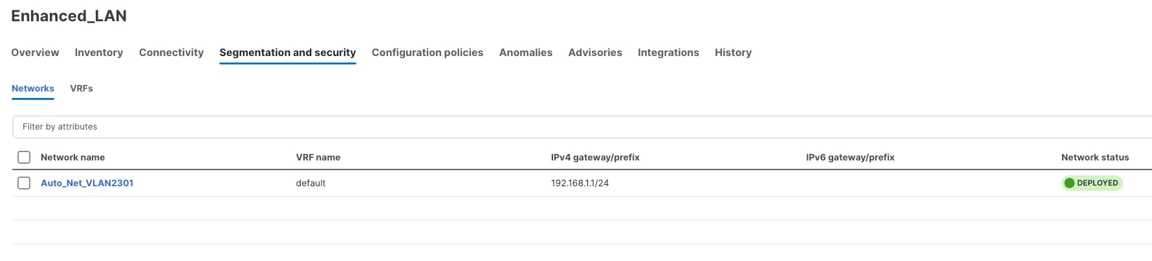Screen dimensions: 1152x261
Task: Click the Network status column header
Action: [1094, 157]
